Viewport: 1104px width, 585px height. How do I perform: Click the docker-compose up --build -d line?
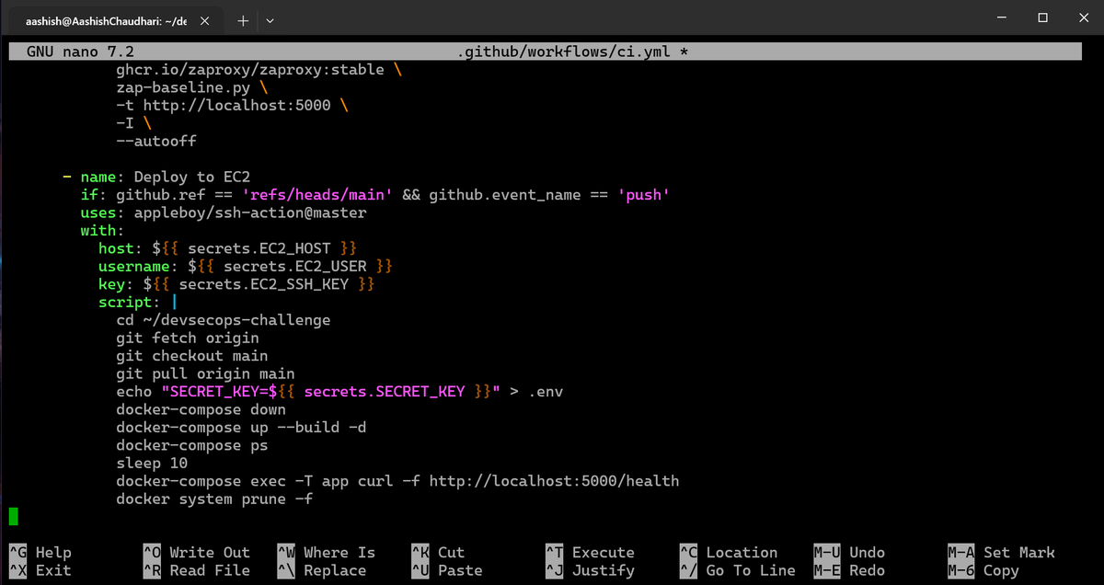241,428
